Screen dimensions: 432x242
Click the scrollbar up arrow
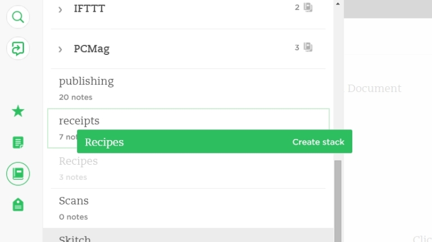tap(338, 4)
